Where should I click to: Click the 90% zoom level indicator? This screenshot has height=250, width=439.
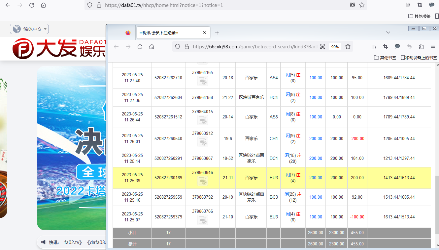click(335, 47)
